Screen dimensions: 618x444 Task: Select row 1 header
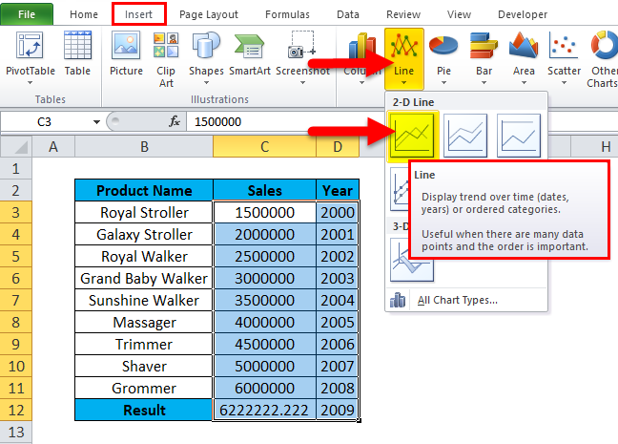[16, 169]
